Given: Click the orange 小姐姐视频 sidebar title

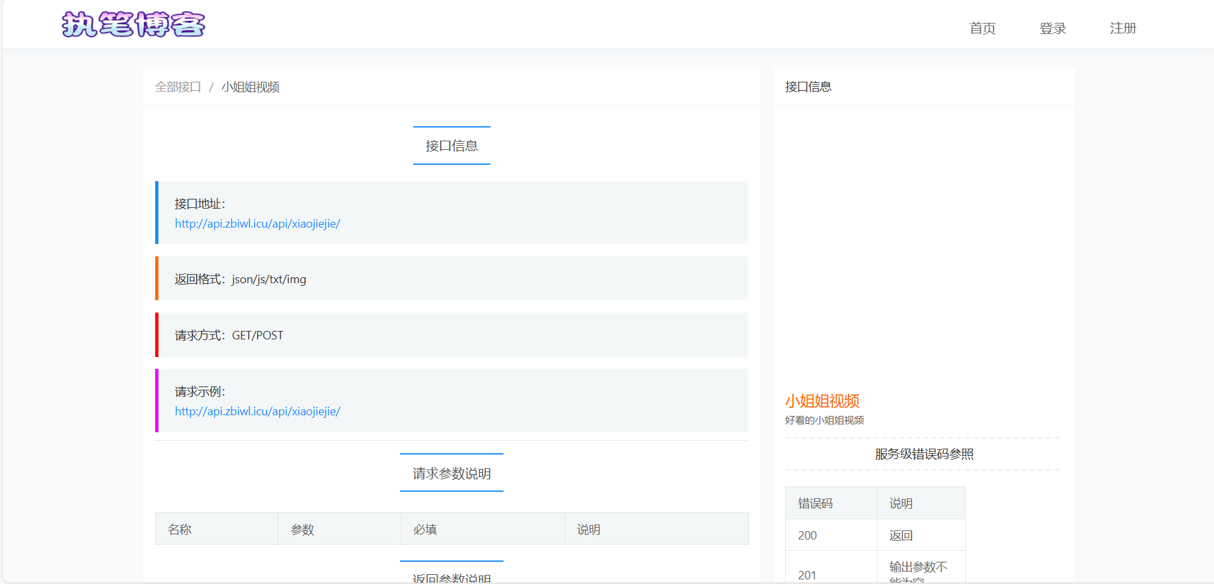Looking at the screenshot, I should tap(822, 401).
